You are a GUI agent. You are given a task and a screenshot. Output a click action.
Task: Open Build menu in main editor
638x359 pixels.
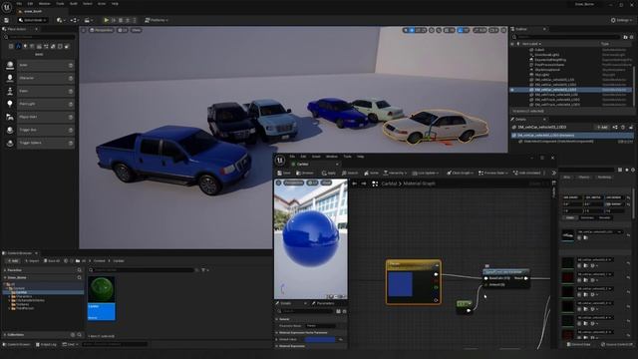[x=73, y=4]
